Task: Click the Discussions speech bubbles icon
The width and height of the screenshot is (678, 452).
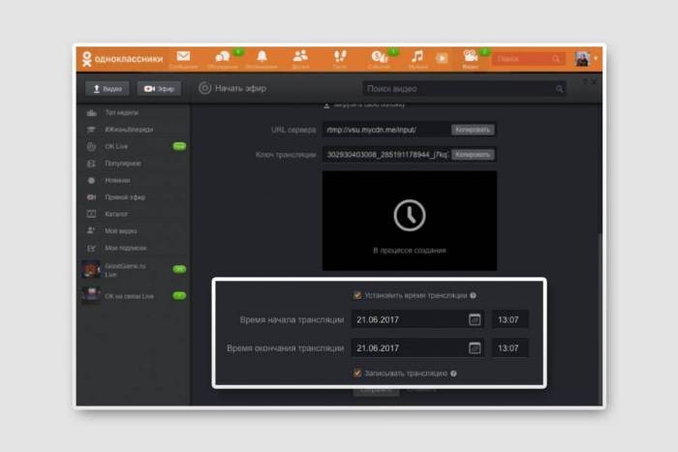Action: click(x=223, y=57)
